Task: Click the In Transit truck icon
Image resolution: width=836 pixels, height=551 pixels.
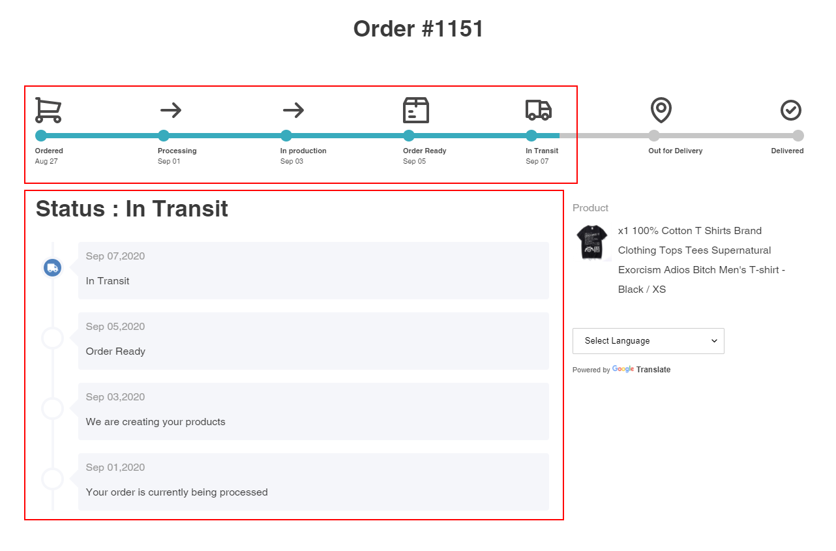Action: (539, 110)
